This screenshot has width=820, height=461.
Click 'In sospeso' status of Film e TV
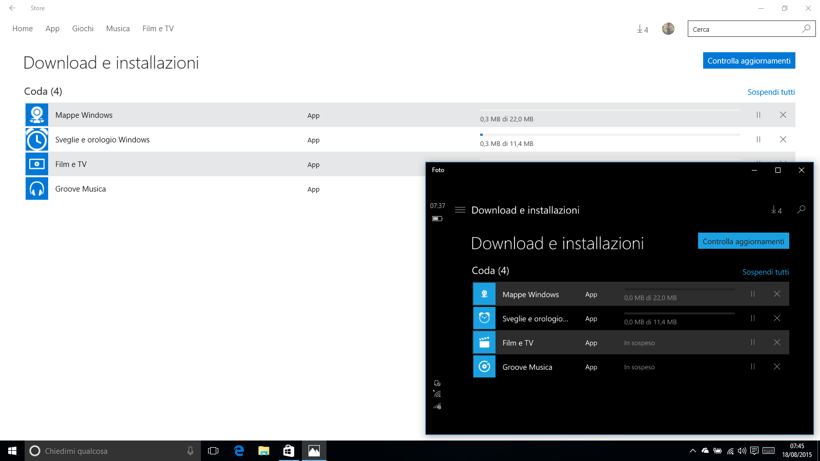(640, 343)
